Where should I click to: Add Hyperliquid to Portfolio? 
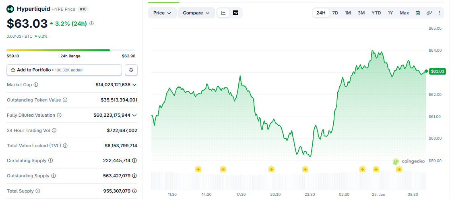coord(64,70)
